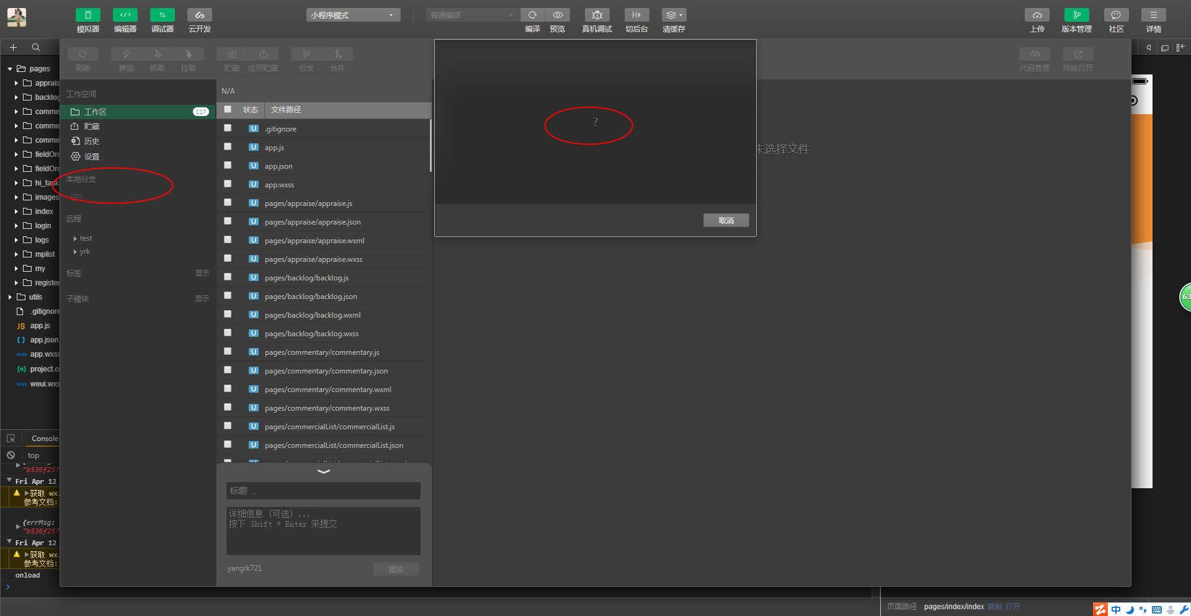Check the pages/commentary/commentary.json checkbox
The height and width of the screenshot is (616, 1191).
click(228, 370)
